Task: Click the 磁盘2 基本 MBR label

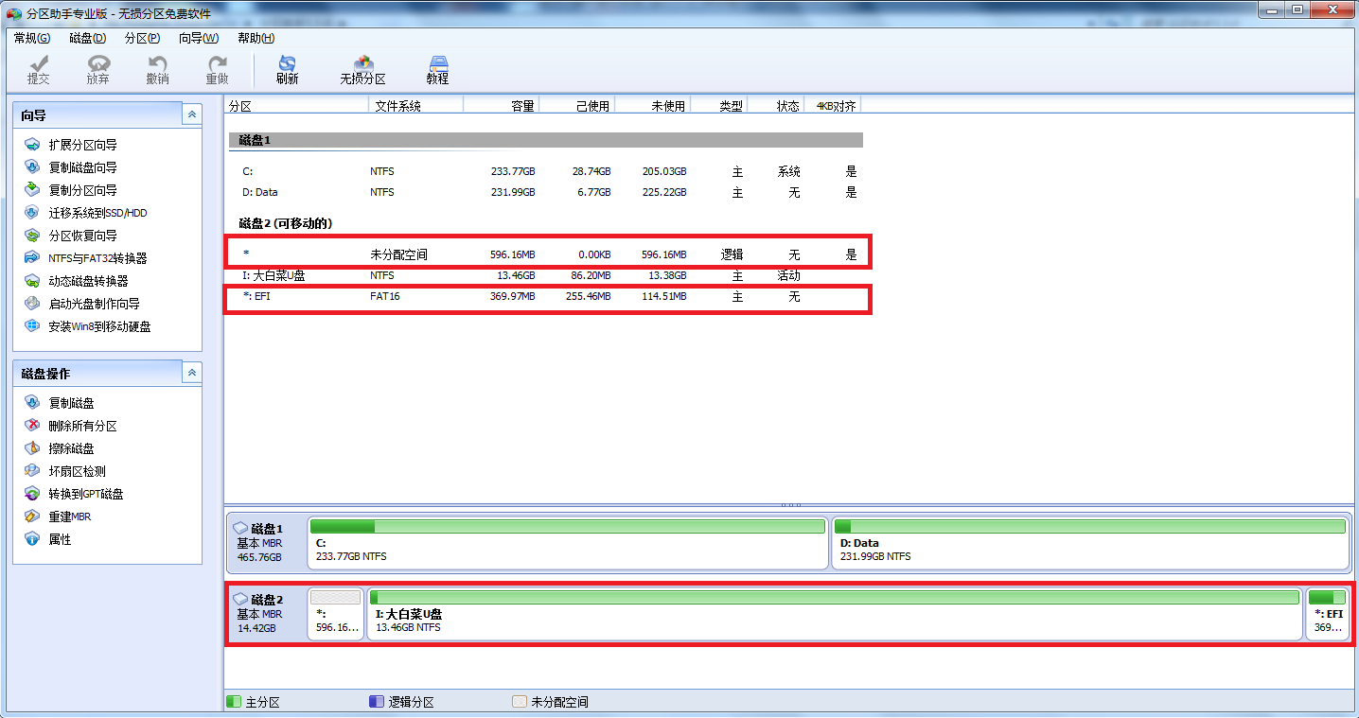Action: (x=259, y=614)
